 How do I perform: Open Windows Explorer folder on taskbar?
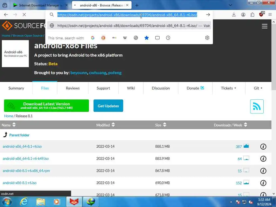click(x=41, y=202)
